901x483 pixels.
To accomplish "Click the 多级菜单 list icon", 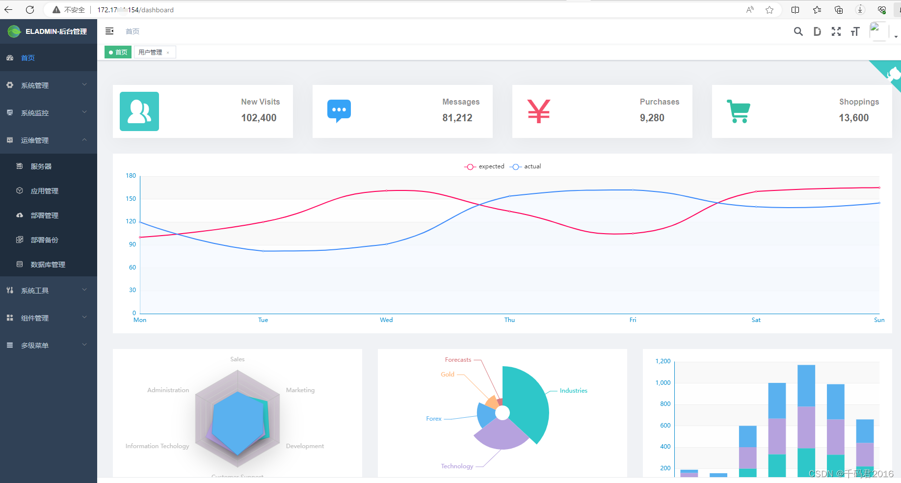I will point(10,345).
